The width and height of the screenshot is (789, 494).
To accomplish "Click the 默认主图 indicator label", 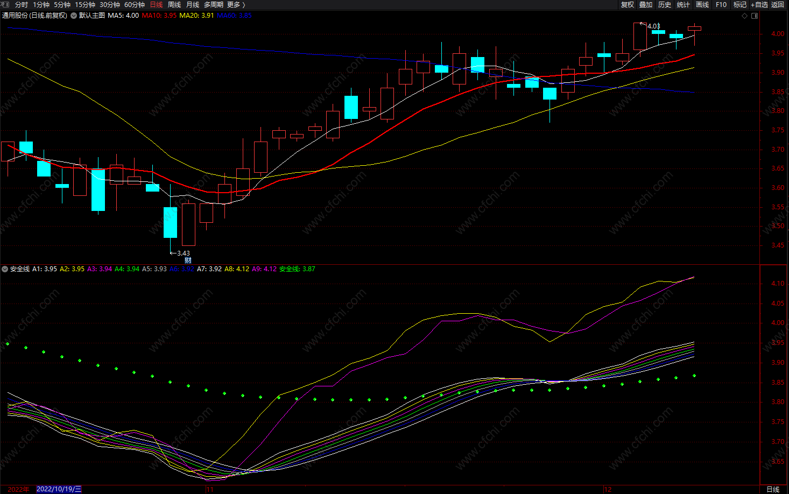I will (92, 16).
